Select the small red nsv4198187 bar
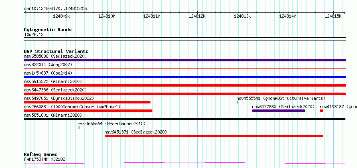The height and width of the screenshot is (168, 357). 321,111
